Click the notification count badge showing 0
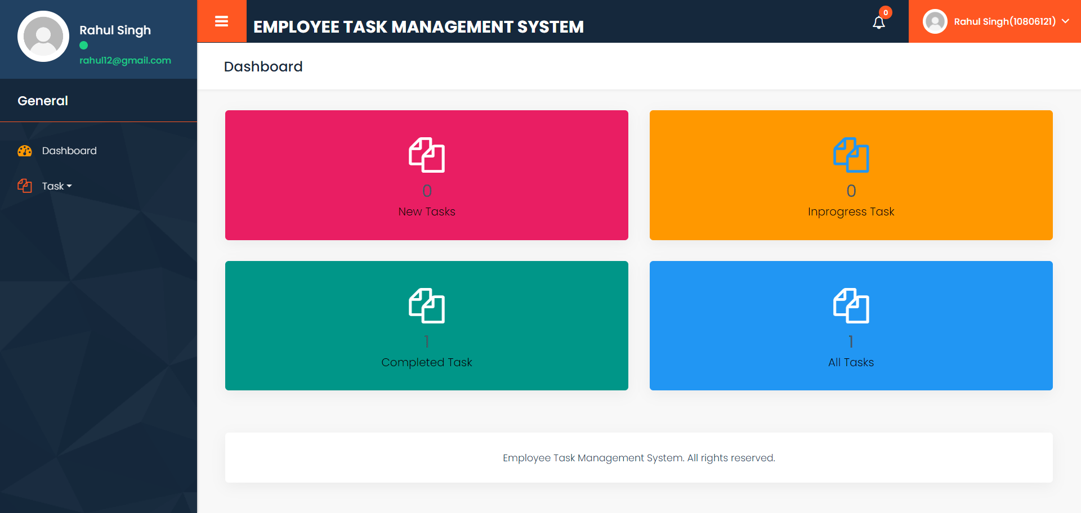The height and width of the screenshot is (513, 1081). (x=885, y=11)
